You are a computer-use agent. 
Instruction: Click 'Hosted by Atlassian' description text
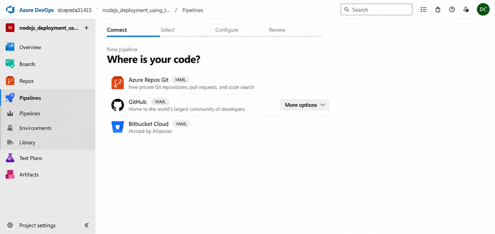point(150,131)
